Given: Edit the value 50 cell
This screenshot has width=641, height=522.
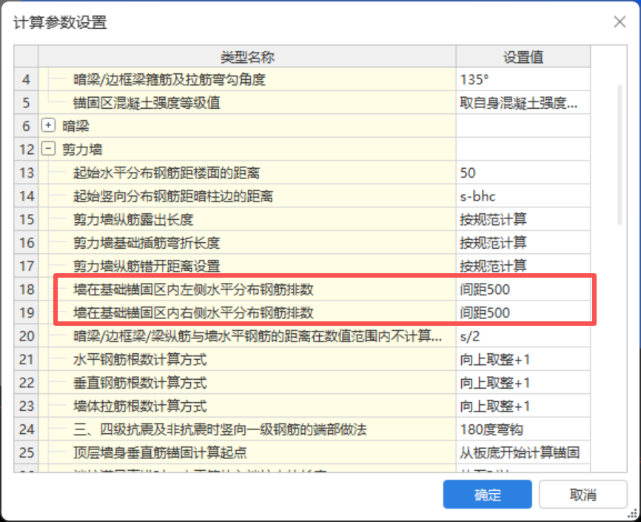Looking at the screenshot, I should coord(523,173).
